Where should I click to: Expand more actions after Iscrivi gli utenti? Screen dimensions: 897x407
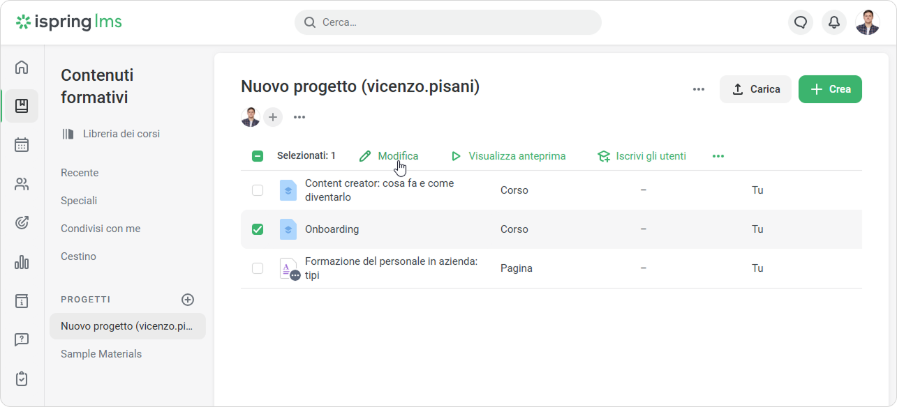(718, 156)
